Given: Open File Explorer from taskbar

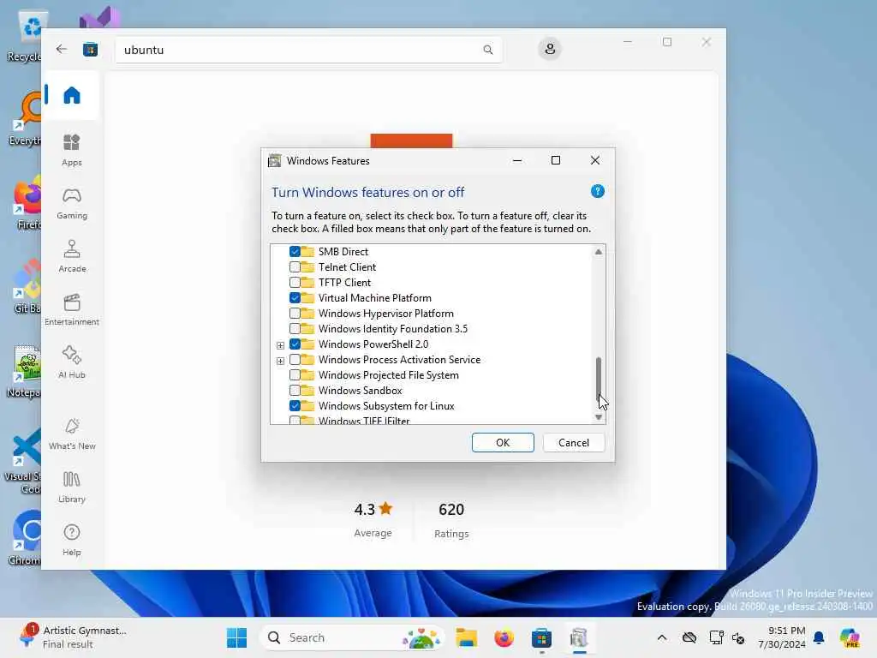Looking at the screenshot, I should [466, 637].
